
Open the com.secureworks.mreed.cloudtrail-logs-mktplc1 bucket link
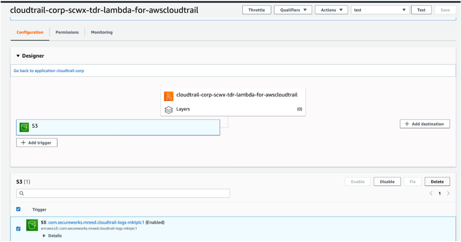click(x=96, y=222)
